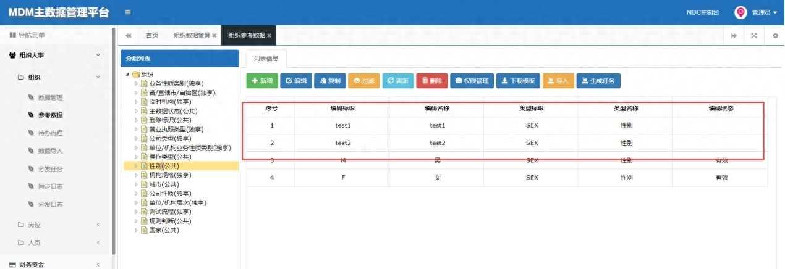The height and width of the screenshot is (269, 785).
Task: Open the 数据管理 menu item
Action: (x=50, y=97)
